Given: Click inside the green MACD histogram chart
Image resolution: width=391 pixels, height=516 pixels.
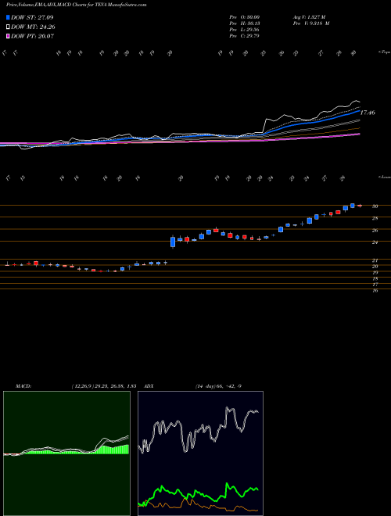Looking at the screenshot, I should (66, 453).
